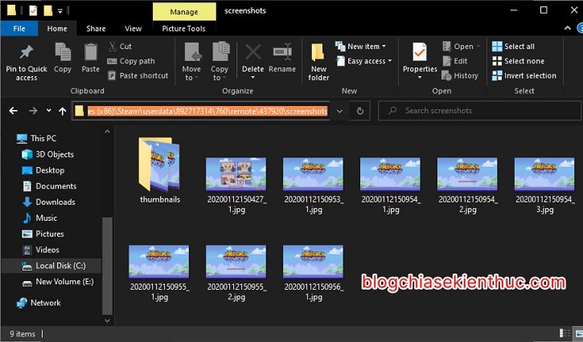The width and height of the screenshot is (583, 342).
Task: Click Pin to Quick access icon
Action: (x=27, y=51)
